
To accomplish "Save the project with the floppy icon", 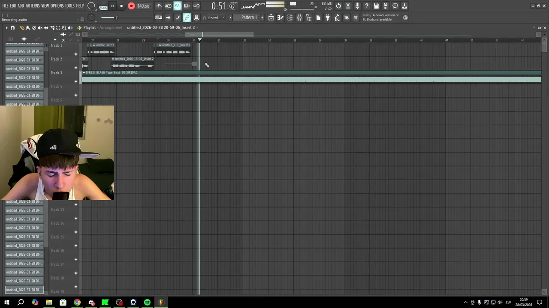I will point(376,6).
